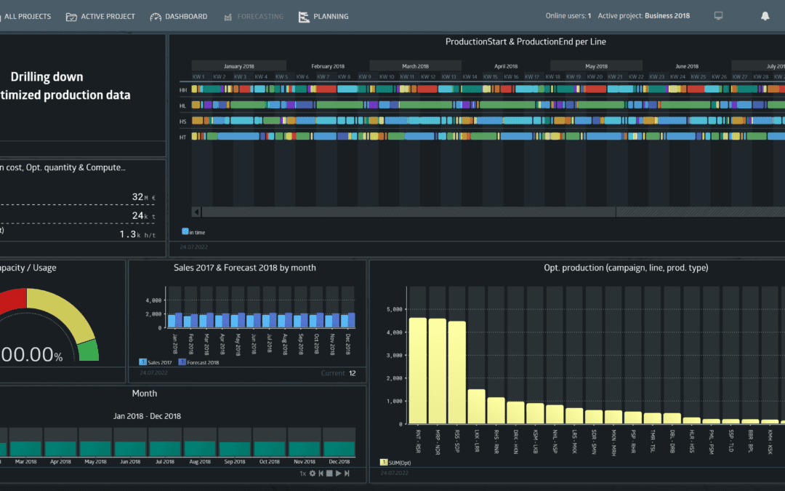The width and height of the screenshot is (785, 491).
Task: Select the Mar 2018 bar in Month timeline
Action: [26, 448]
